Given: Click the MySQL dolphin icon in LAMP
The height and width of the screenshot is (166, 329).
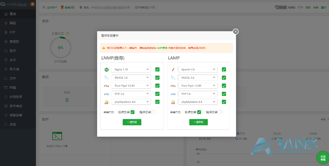Looking at the screenshot, I should point(173,78).
